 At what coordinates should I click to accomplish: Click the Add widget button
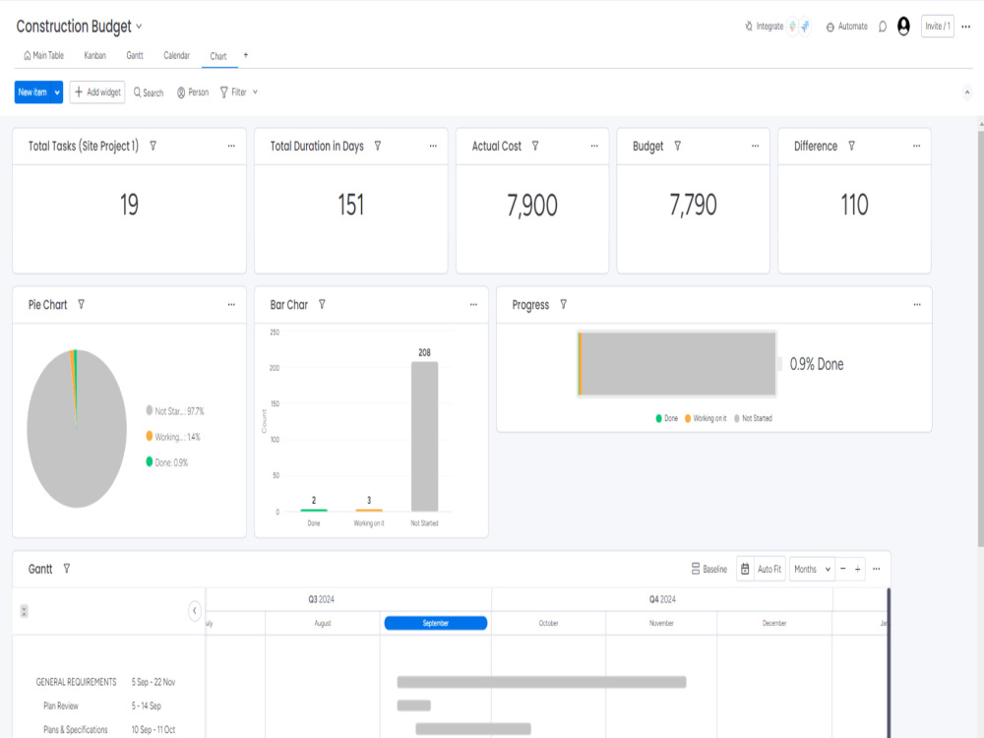(x=97, y=92)
